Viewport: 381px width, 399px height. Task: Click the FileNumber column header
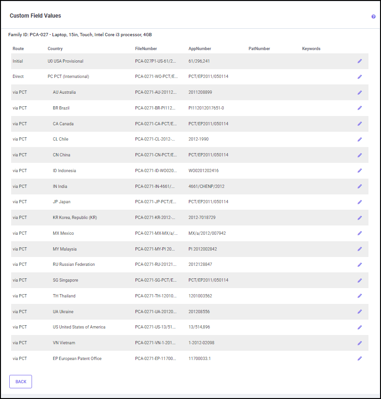[x=146, y=49]
